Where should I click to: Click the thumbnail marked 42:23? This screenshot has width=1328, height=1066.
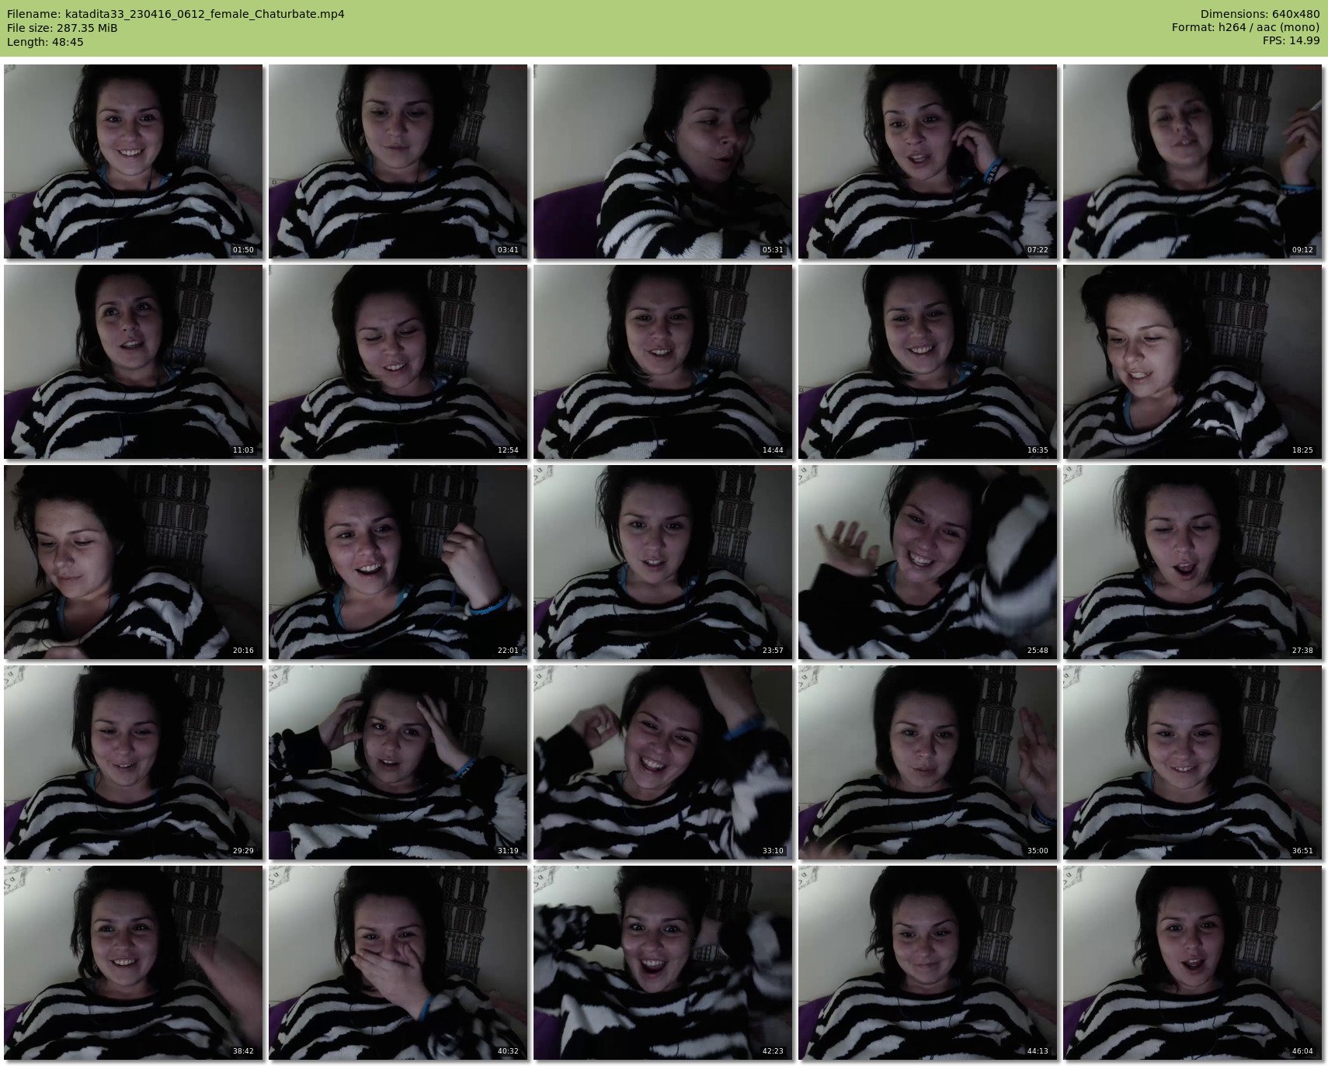[662, 963]
